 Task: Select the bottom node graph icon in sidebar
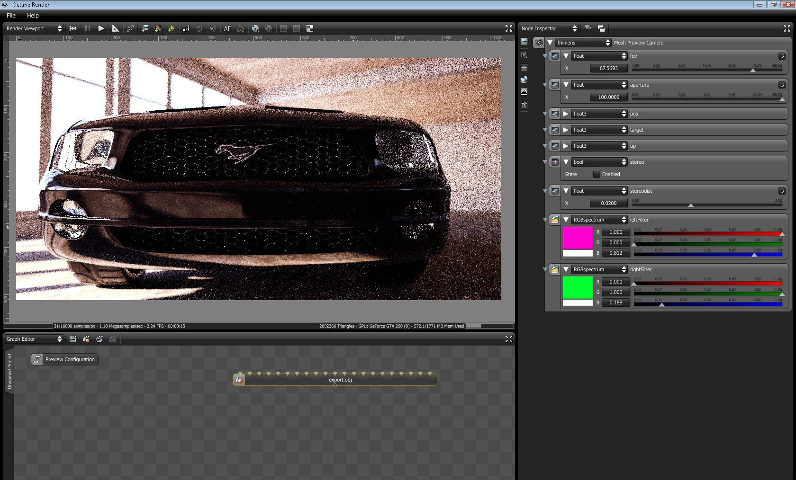524,104
